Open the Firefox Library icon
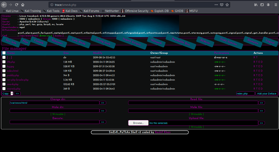 tap(256, 5)
